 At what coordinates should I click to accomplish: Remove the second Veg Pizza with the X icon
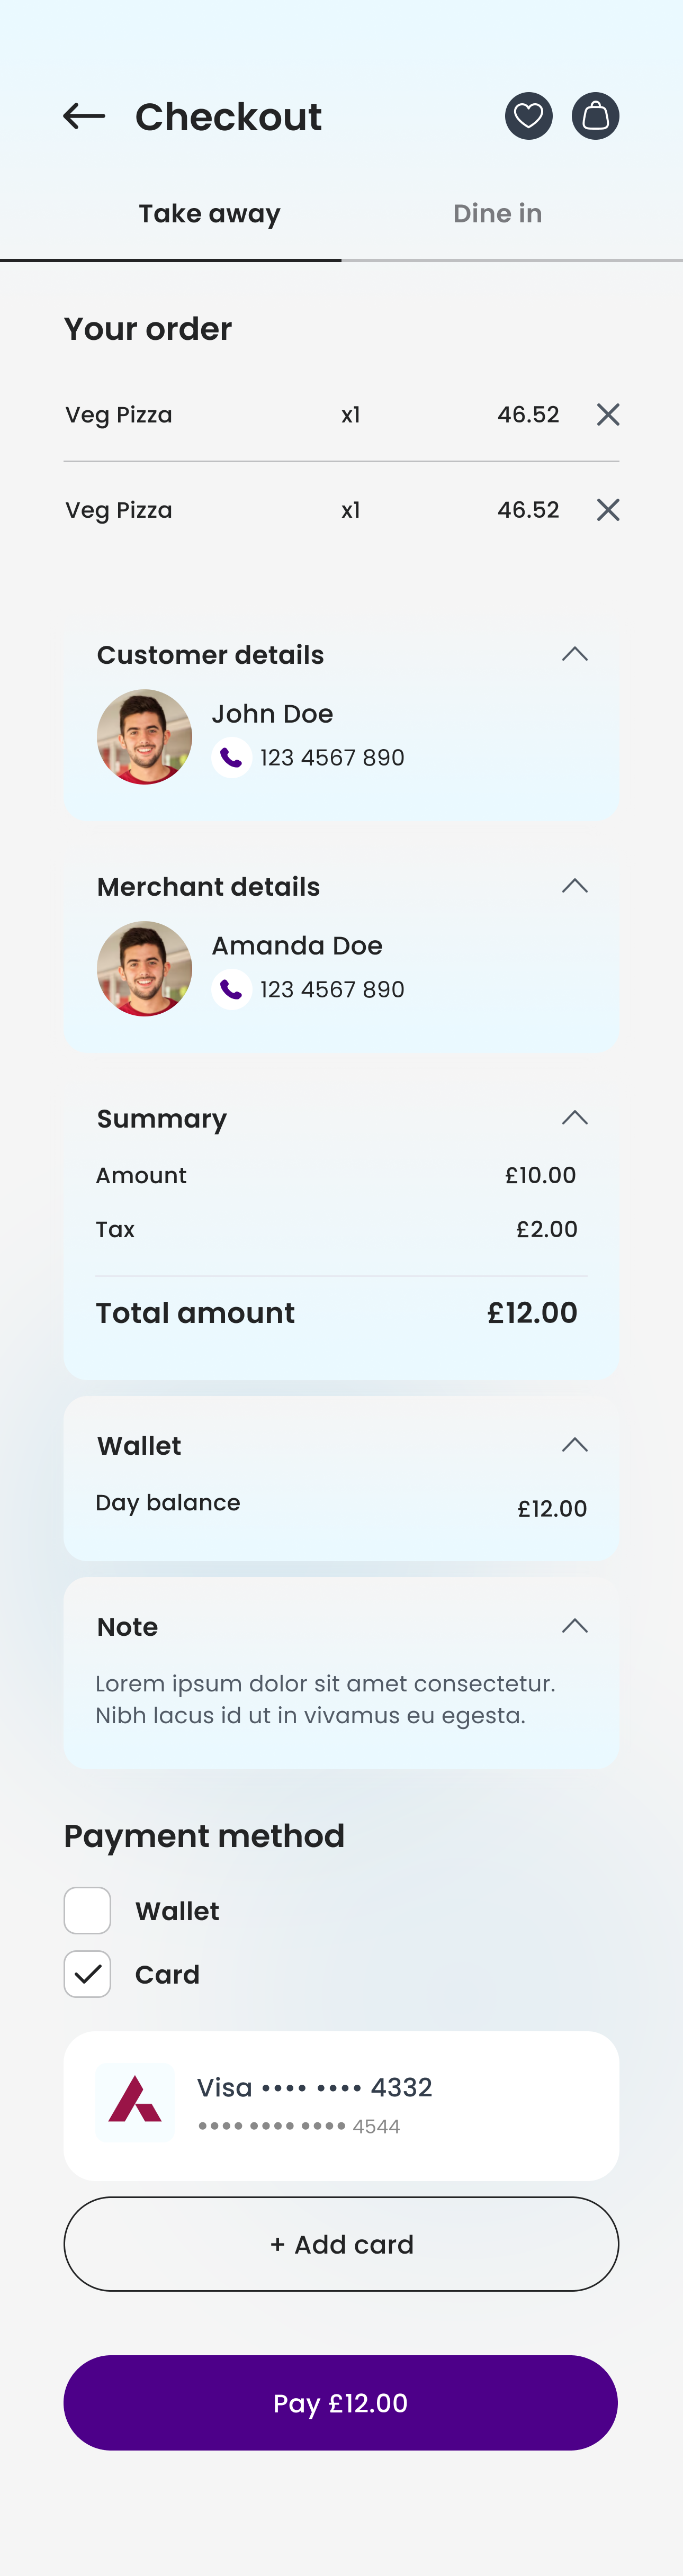pyautogui.click(x=608, y=509)
